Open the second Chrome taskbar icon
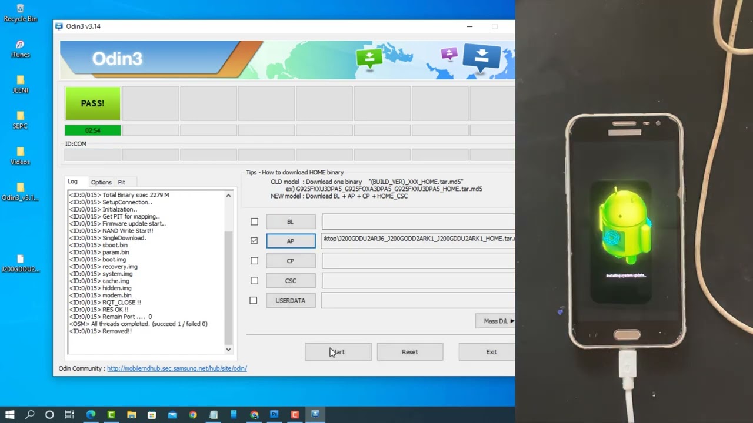The width and height of the screenshot is (753, 423). click(254, 415)
